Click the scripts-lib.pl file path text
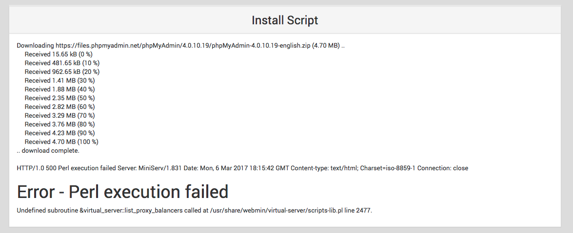 pos(276,211)
